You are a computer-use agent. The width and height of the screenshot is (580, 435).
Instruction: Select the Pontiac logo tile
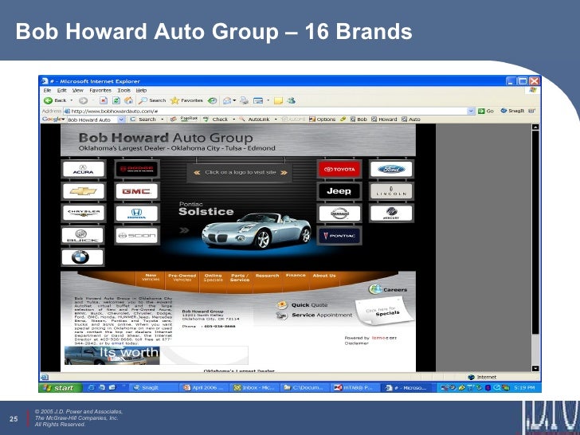point(339,236)
